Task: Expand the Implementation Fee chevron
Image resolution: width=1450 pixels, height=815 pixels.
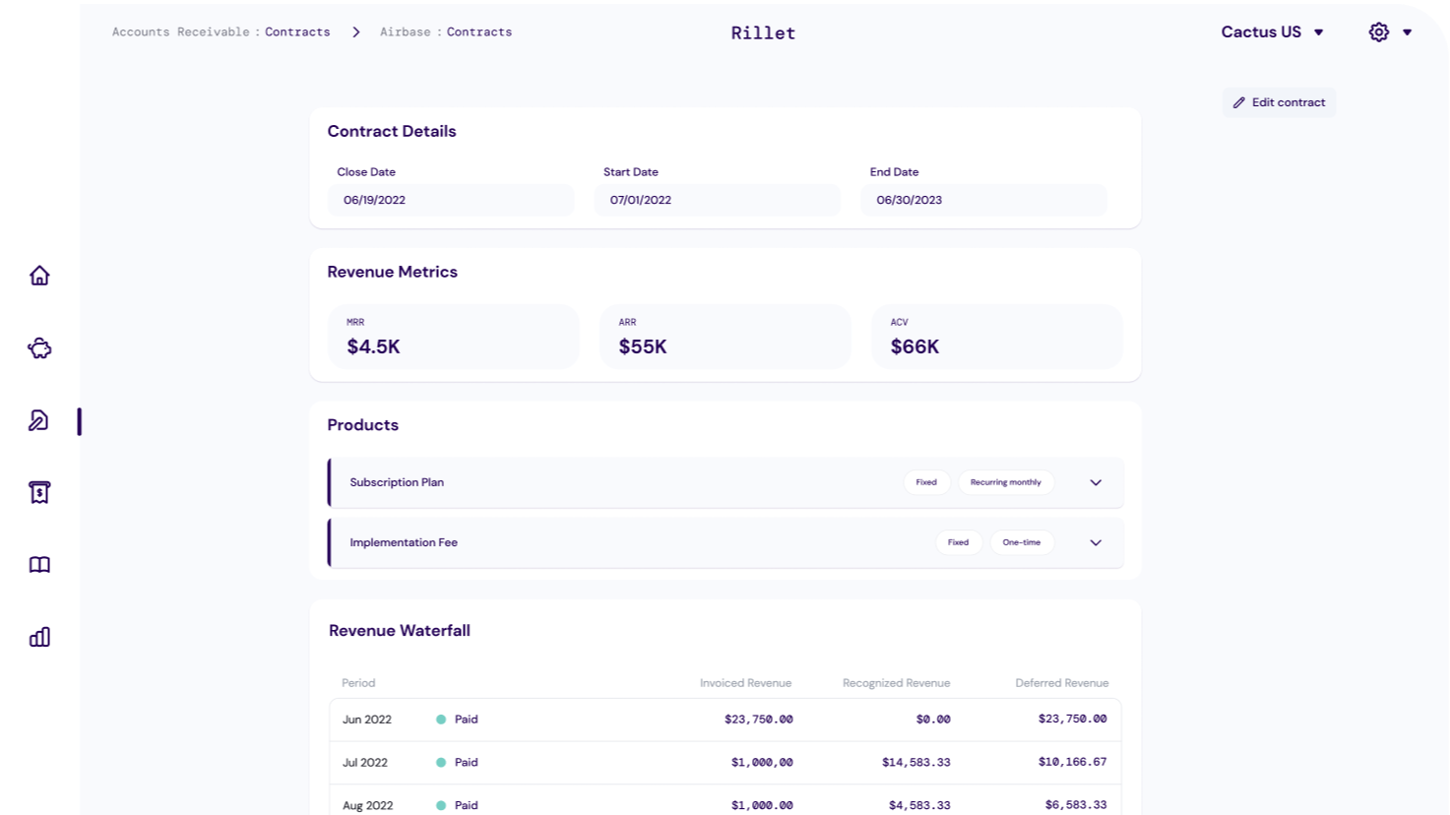Action: (1096, 542)
